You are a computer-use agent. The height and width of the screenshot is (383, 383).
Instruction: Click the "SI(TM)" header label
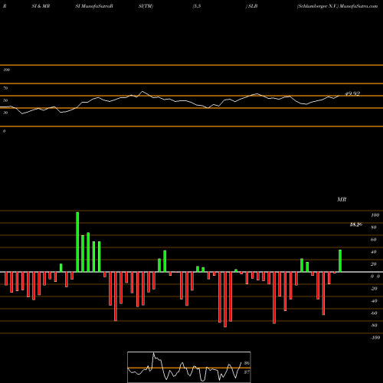[x=146, y=6]
